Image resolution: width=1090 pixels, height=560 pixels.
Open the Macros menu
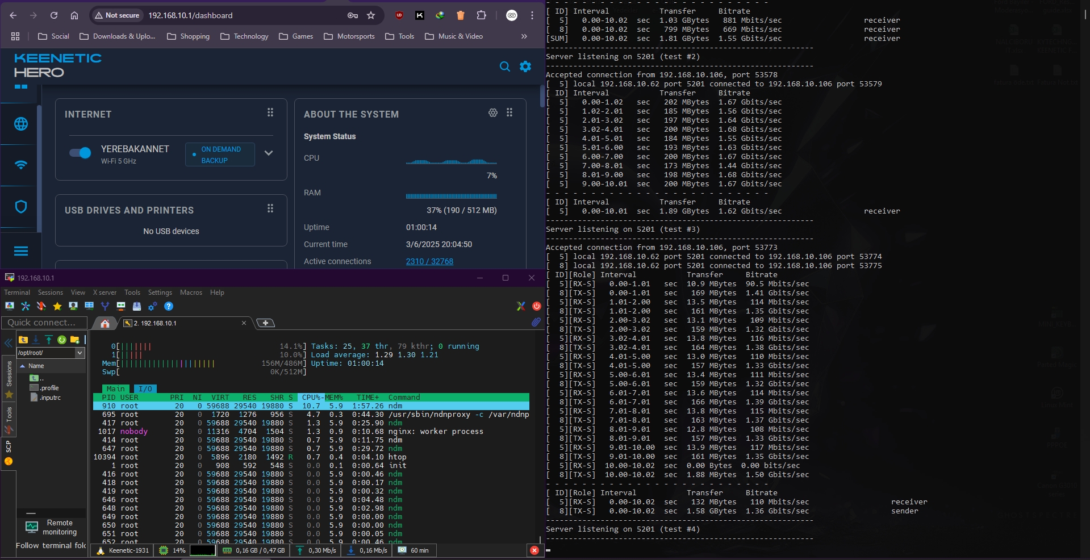coord(191,292)
